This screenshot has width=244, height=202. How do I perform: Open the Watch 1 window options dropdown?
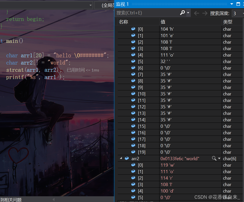click(232, 4)
